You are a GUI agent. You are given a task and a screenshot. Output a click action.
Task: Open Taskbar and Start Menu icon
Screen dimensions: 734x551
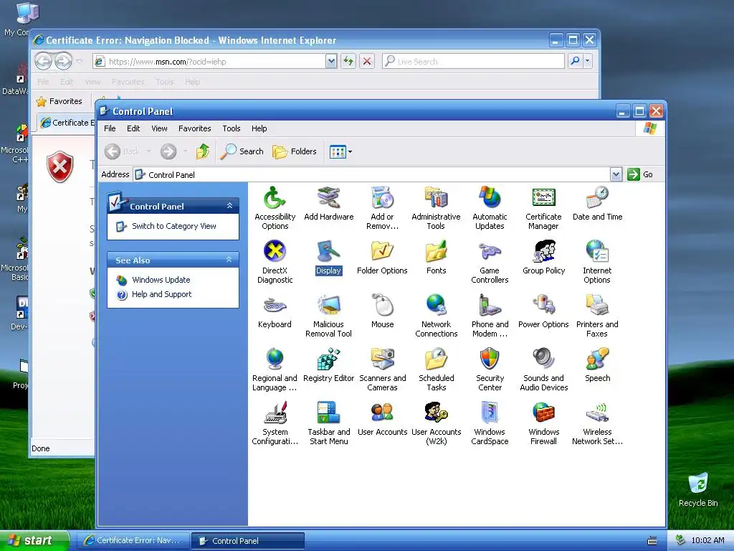[x=328, y=423]
